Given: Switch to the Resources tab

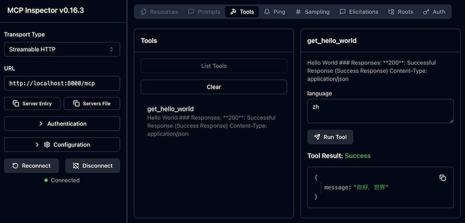Looking at the screenshot, I should point(159,12).
